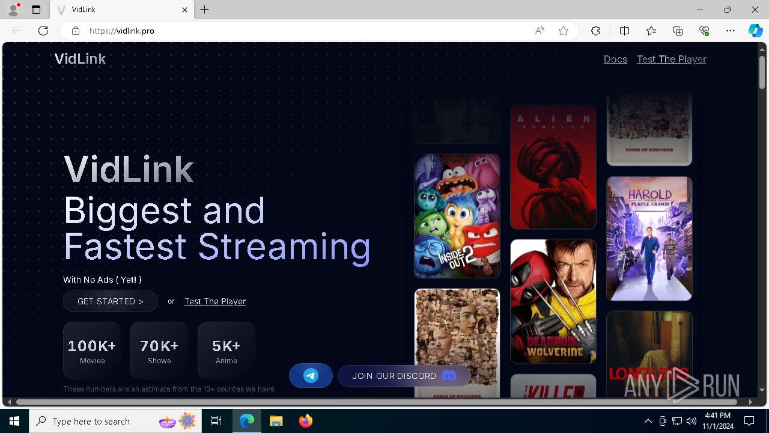
Task: Click the horizontal scrollbar right arrow
Action: pos(750,402)
